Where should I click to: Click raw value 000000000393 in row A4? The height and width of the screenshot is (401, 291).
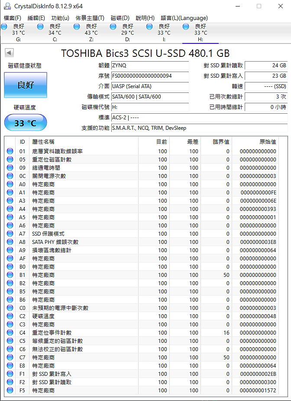point(258,209)
